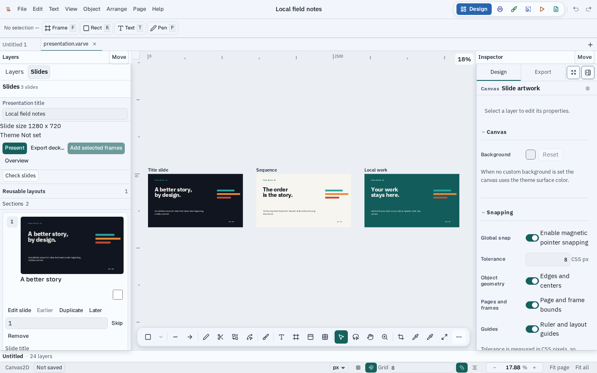The height and width of the screenshot is (373, 597).
Task: Open the File menu
Action: 22,9
